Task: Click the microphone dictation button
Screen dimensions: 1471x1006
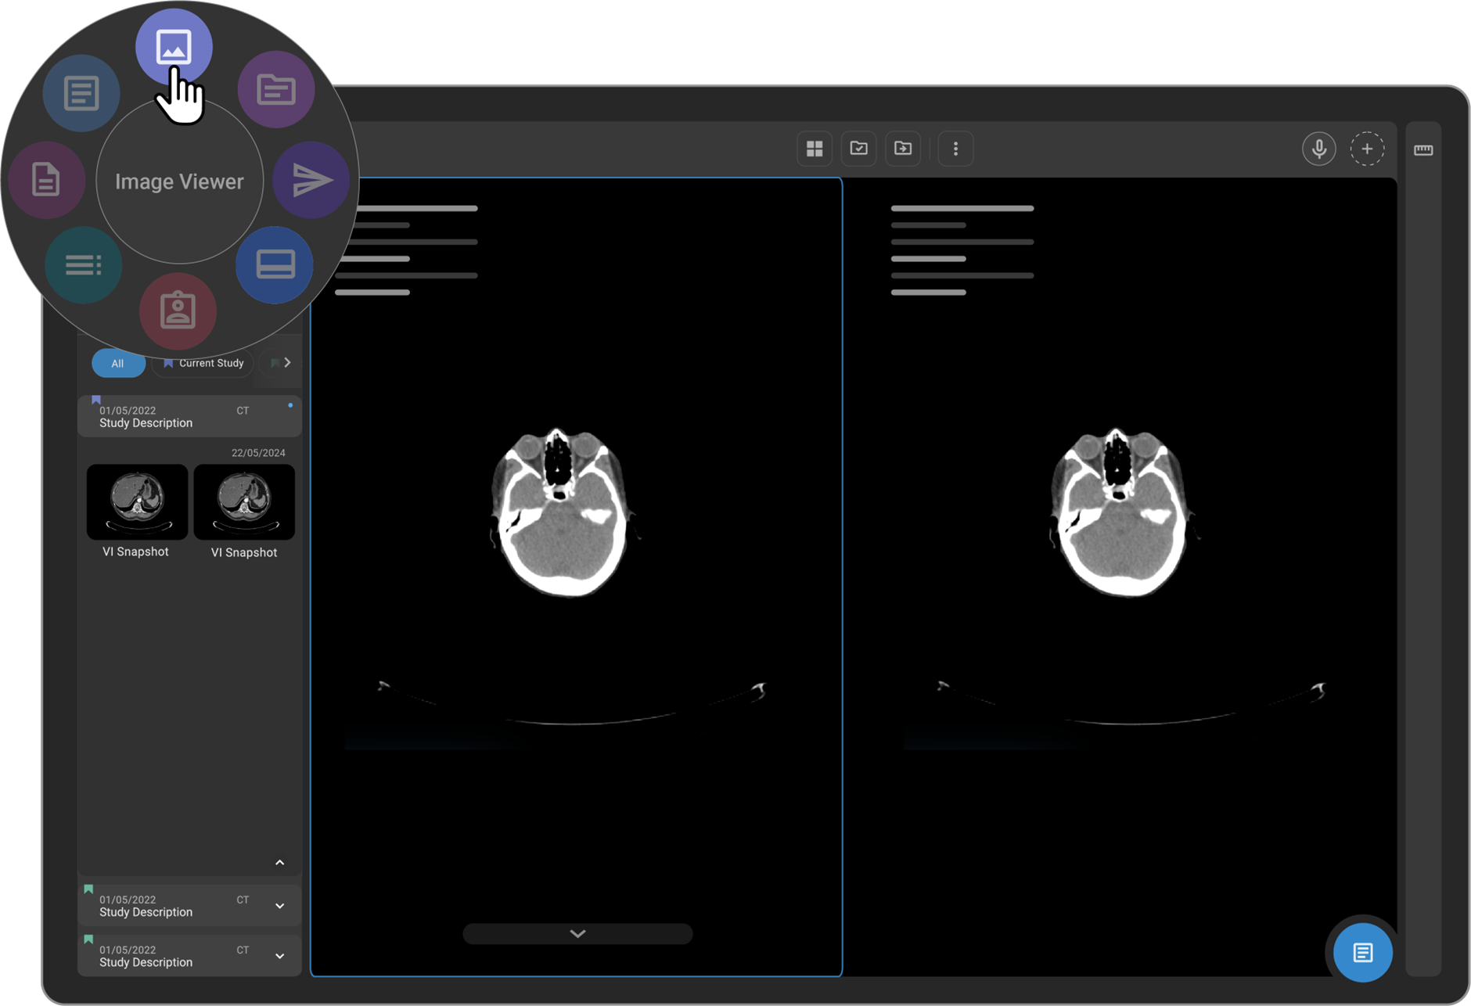Action: 1318,149
